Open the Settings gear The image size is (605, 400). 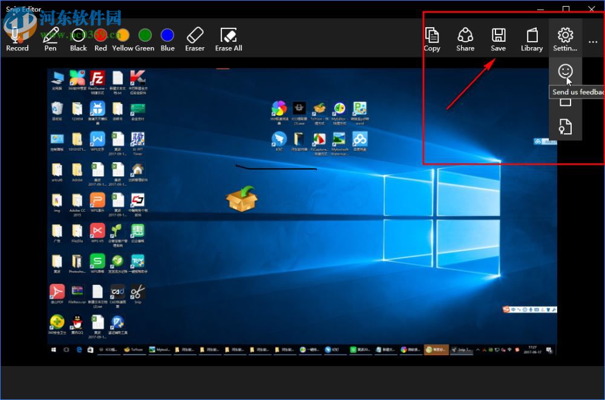[565, 39]
